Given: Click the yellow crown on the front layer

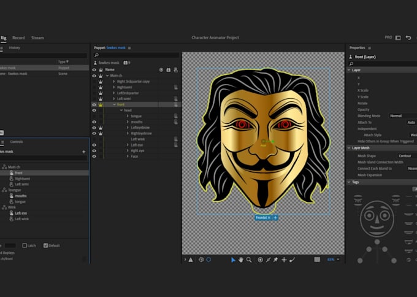Looking at the screenshot, I should pos(101,105).
